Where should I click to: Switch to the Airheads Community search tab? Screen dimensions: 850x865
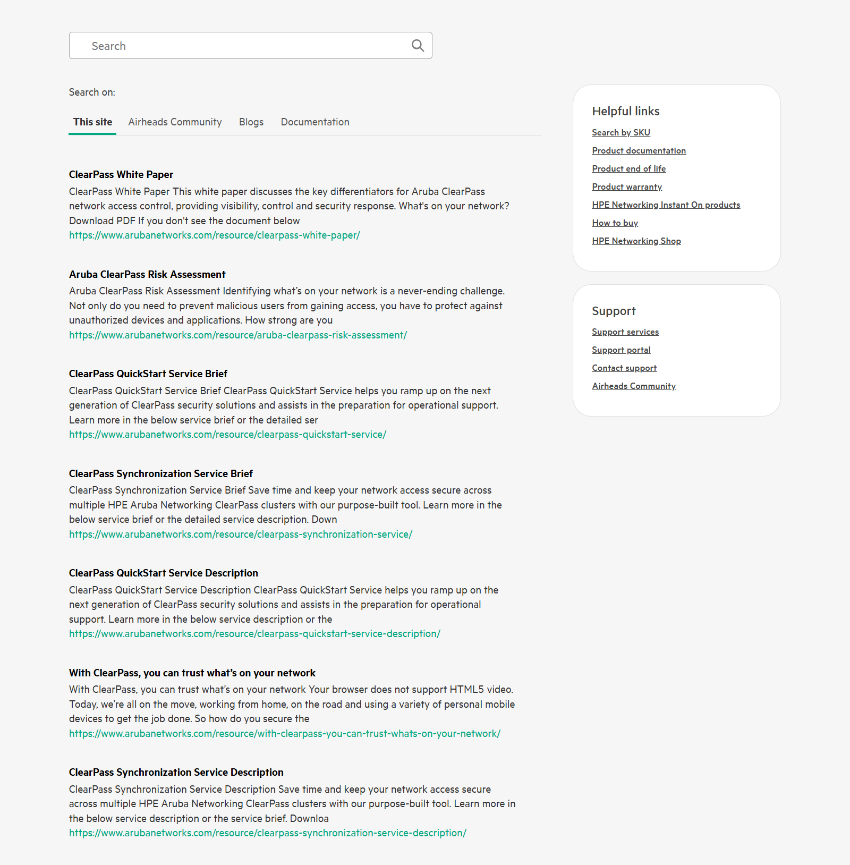tap(174, 122)
